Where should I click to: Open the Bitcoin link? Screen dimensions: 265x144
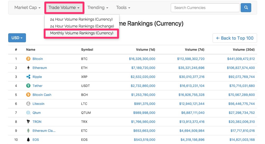38,59
